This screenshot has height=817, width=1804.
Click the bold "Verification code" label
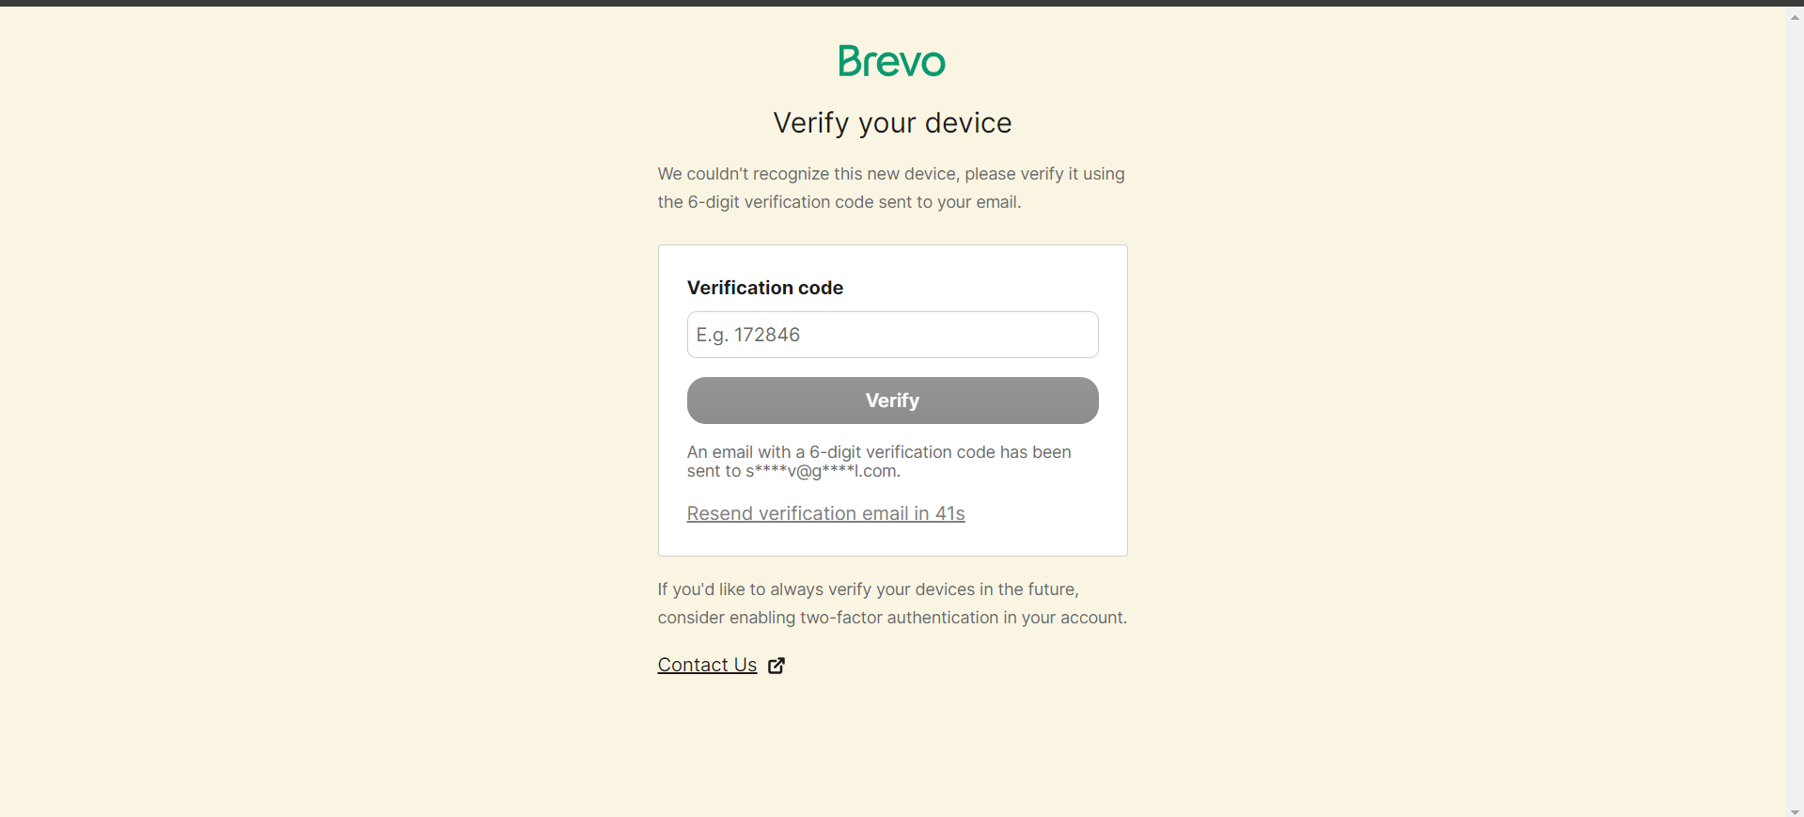point(764,288)
